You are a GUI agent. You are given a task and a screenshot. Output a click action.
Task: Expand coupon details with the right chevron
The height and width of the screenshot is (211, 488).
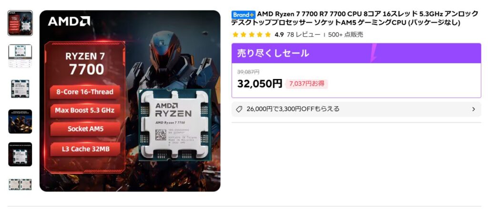tap(474, 109)
